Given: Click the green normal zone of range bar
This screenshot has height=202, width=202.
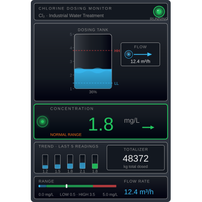Looking at the screenshot, I should (x=70, y=186).
